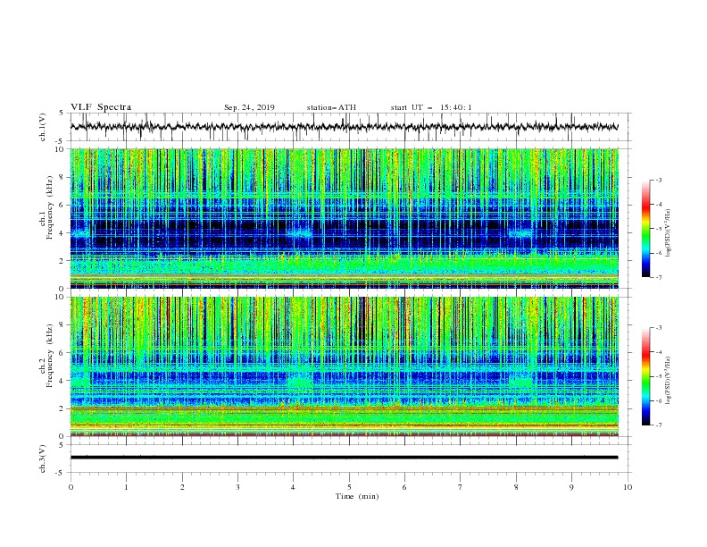Click the ch.3(V) axis "-5" tick label
This screenshot has width=707, height=547.
pos(61,473)
